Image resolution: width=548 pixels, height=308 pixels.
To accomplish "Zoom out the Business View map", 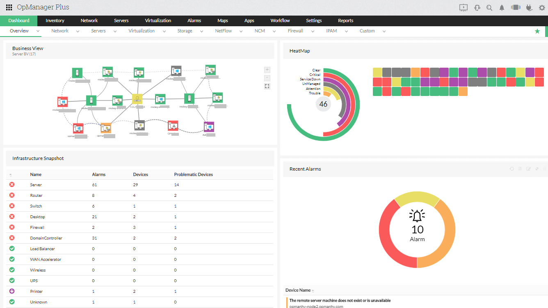I will click(267, 78).
